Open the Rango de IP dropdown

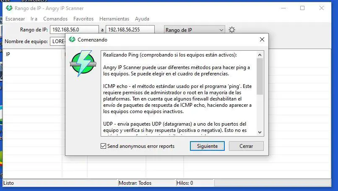coord(195,30)
